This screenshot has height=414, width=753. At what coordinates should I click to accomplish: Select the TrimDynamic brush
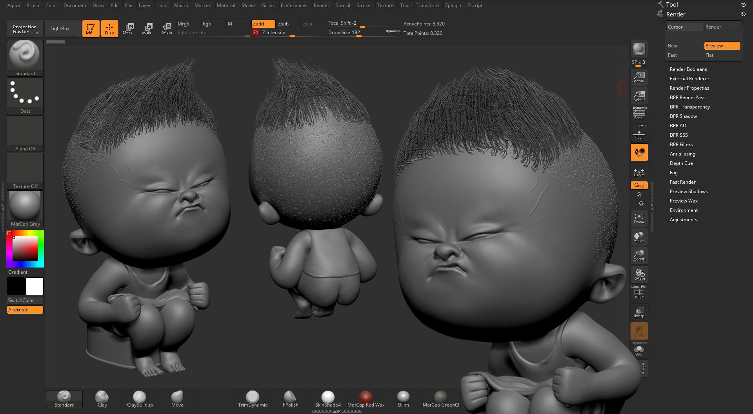click(x=253, y=399)
